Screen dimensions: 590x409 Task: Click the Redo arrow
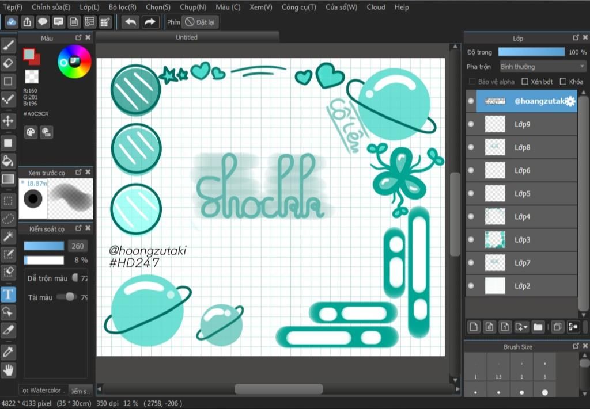pyautogui.click(x=150, y=22)
